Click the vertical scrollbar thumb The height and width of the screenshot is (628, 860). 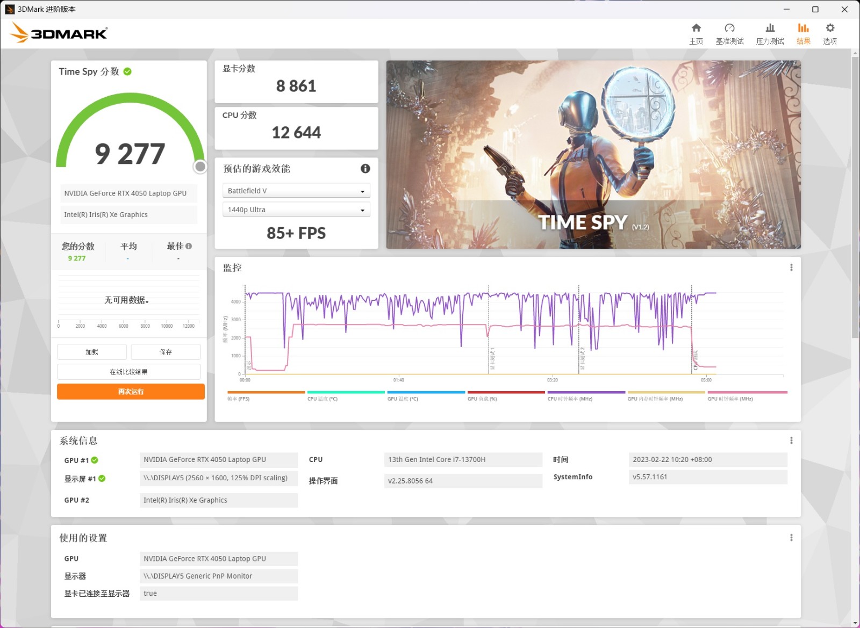(855, 197)
